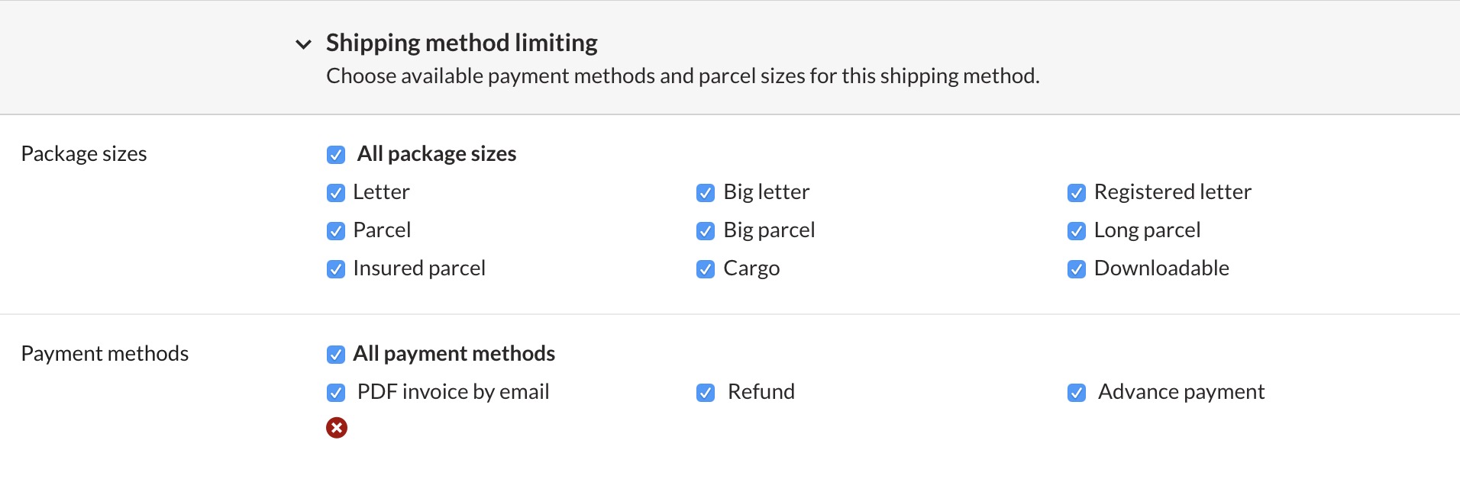Toggle PDF invoice by email checkbox

point(336,393)
